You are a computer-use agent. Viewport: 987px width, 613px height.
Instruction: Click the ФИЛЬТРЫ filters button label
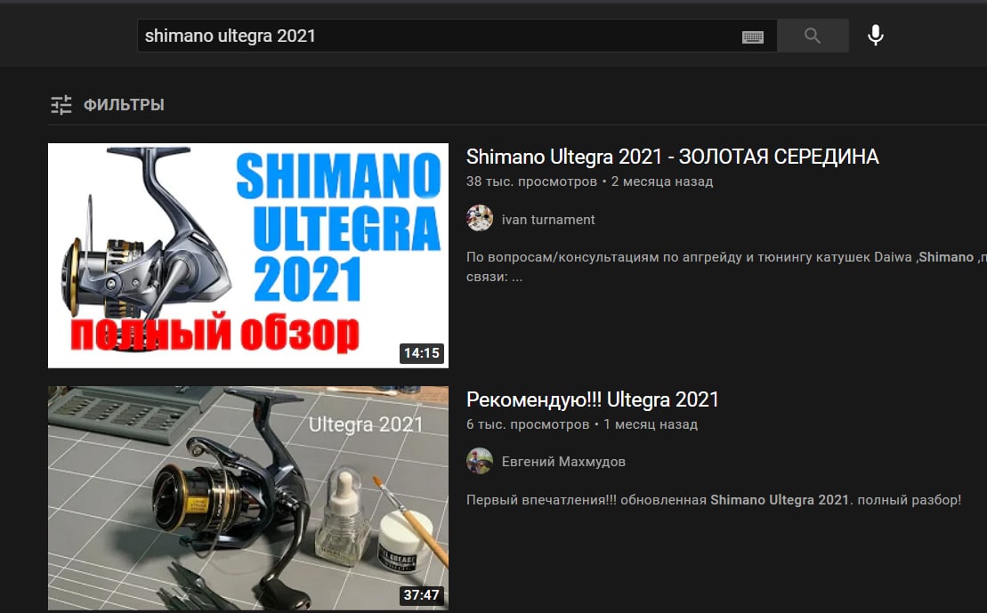coord(124,104)
